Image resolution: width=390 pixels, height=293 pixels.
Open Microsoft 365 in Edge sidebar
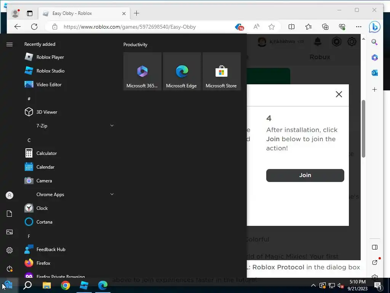tap(375, 58)
